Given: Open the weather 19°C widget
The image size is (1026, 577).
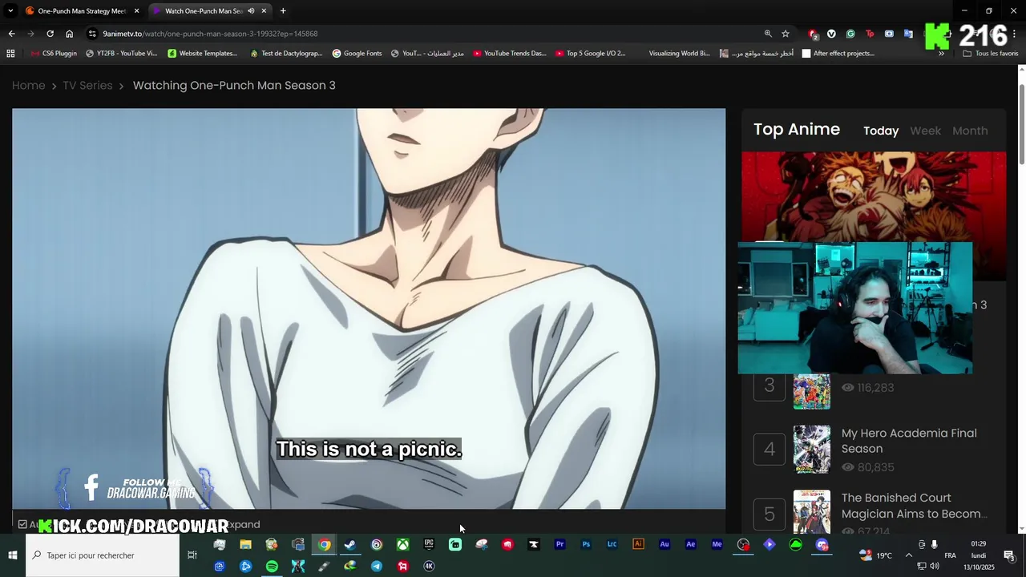Looking at the screenshot, I should 876,555.
